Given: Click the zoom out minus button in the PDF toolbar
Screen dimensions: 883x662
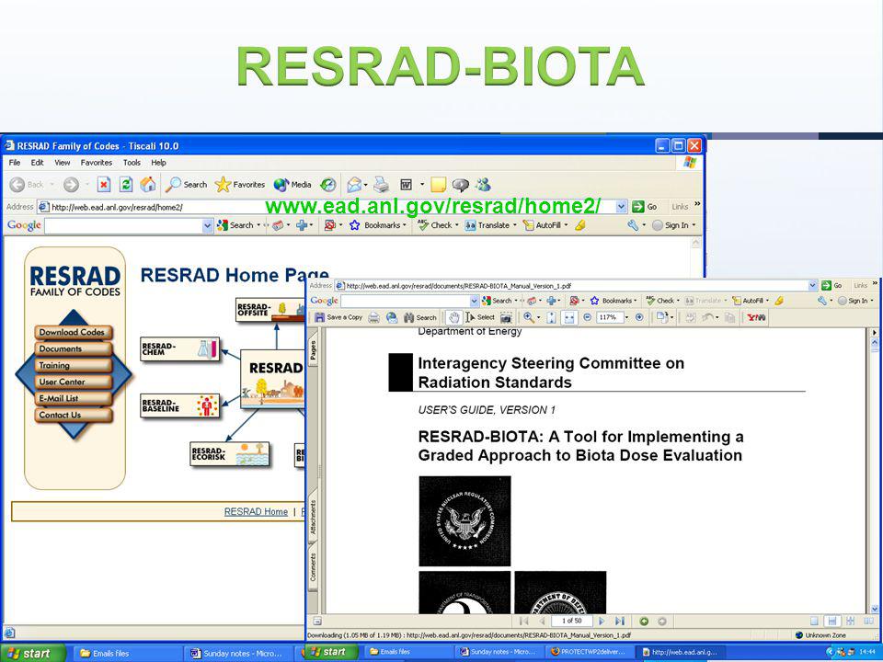Looking at the screenshot, I should tap(588, 317).
